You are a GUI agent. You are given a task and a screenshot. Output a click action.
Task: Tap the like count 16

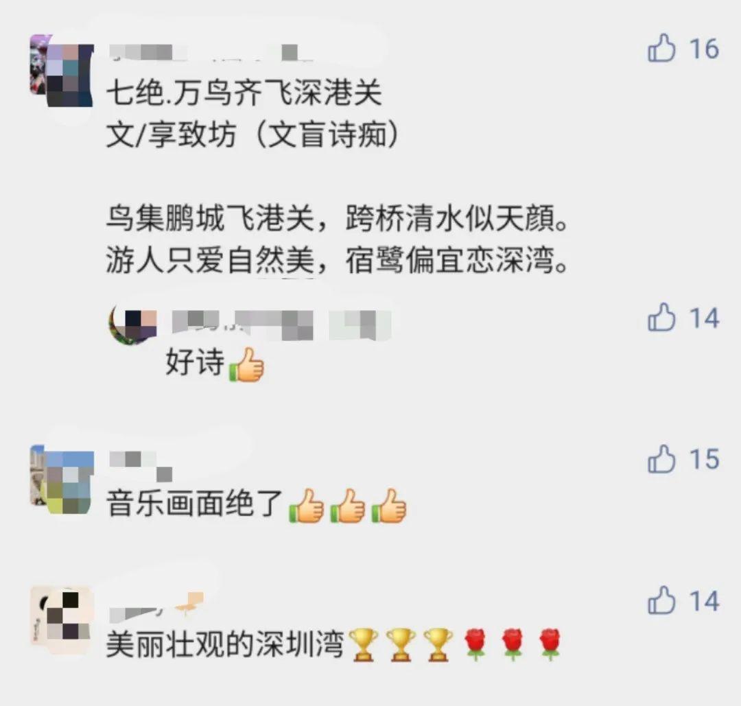click(704, 49)
